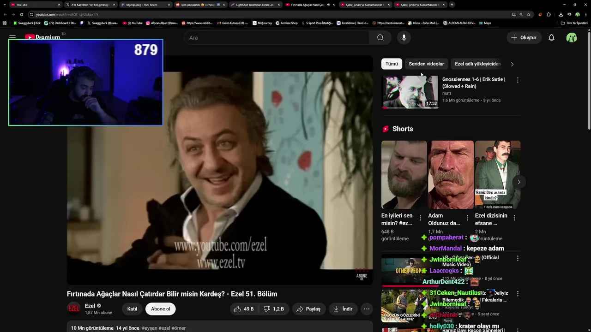Reload the page with the refresh icon
Image resolution: width=591 pixels, height=332 pixels.
21,14
